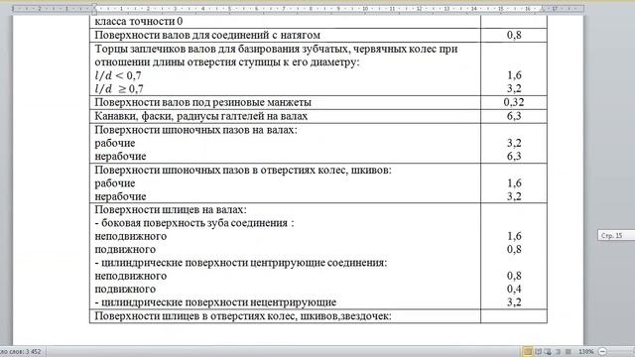The image size is (635, 357).
Task: Click value 0,8 beside соединений с натягом
Action: pos(514,35)
